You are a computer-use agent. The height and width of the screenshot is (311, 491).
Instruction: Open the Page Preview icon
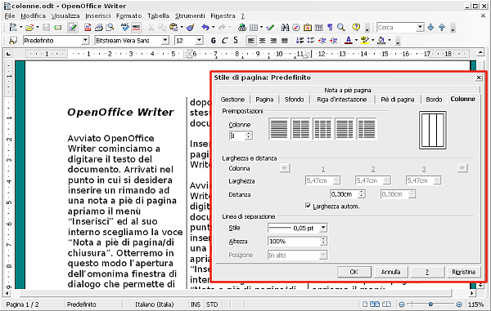click(x=110, y=28)
